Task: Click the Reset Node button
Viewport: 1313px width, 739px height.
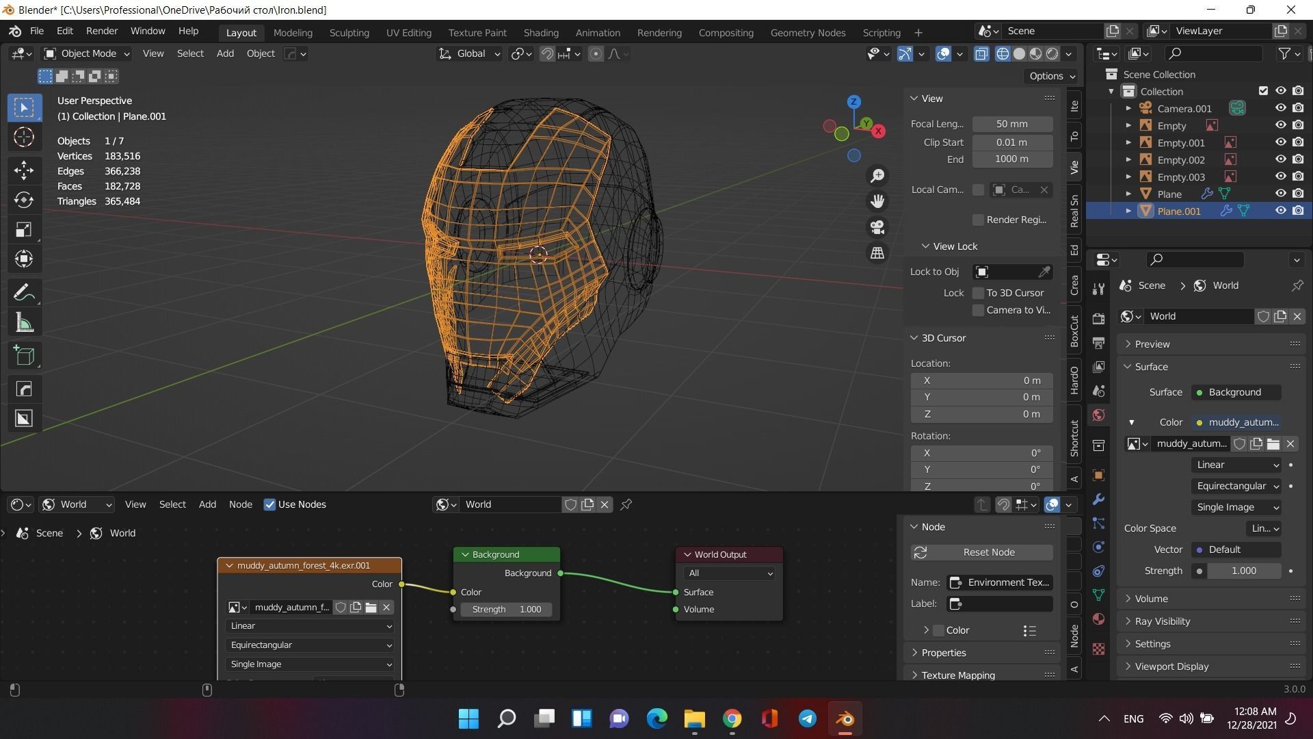Action: click(981, 552)
